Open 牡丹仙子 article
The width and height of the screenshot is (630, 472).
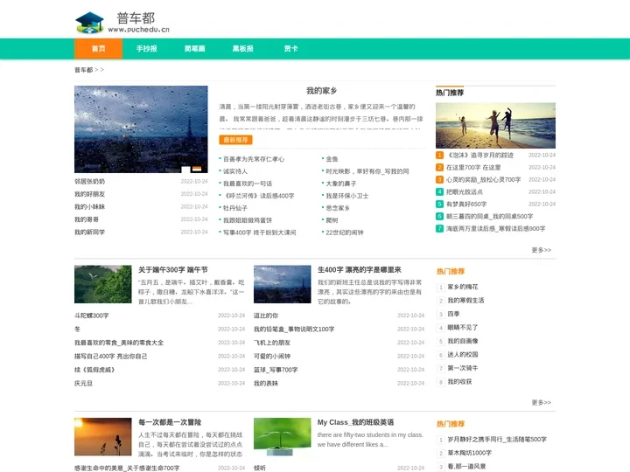[235, 208]
